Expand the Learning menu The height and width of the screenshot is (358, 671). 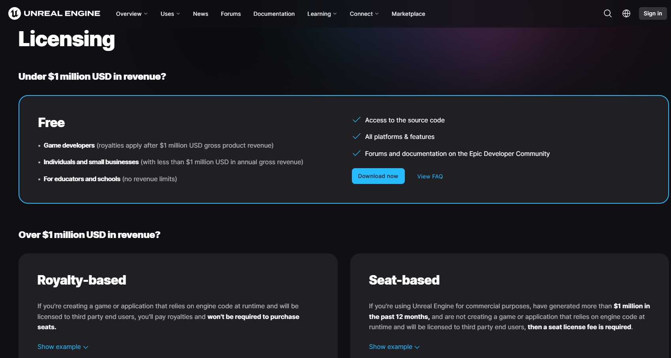click(322, 14)
